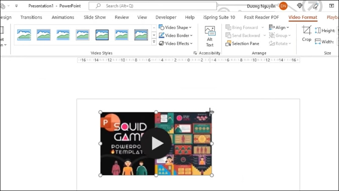
Task: Apply the second video style thumbnail
Action: (44, 35)
